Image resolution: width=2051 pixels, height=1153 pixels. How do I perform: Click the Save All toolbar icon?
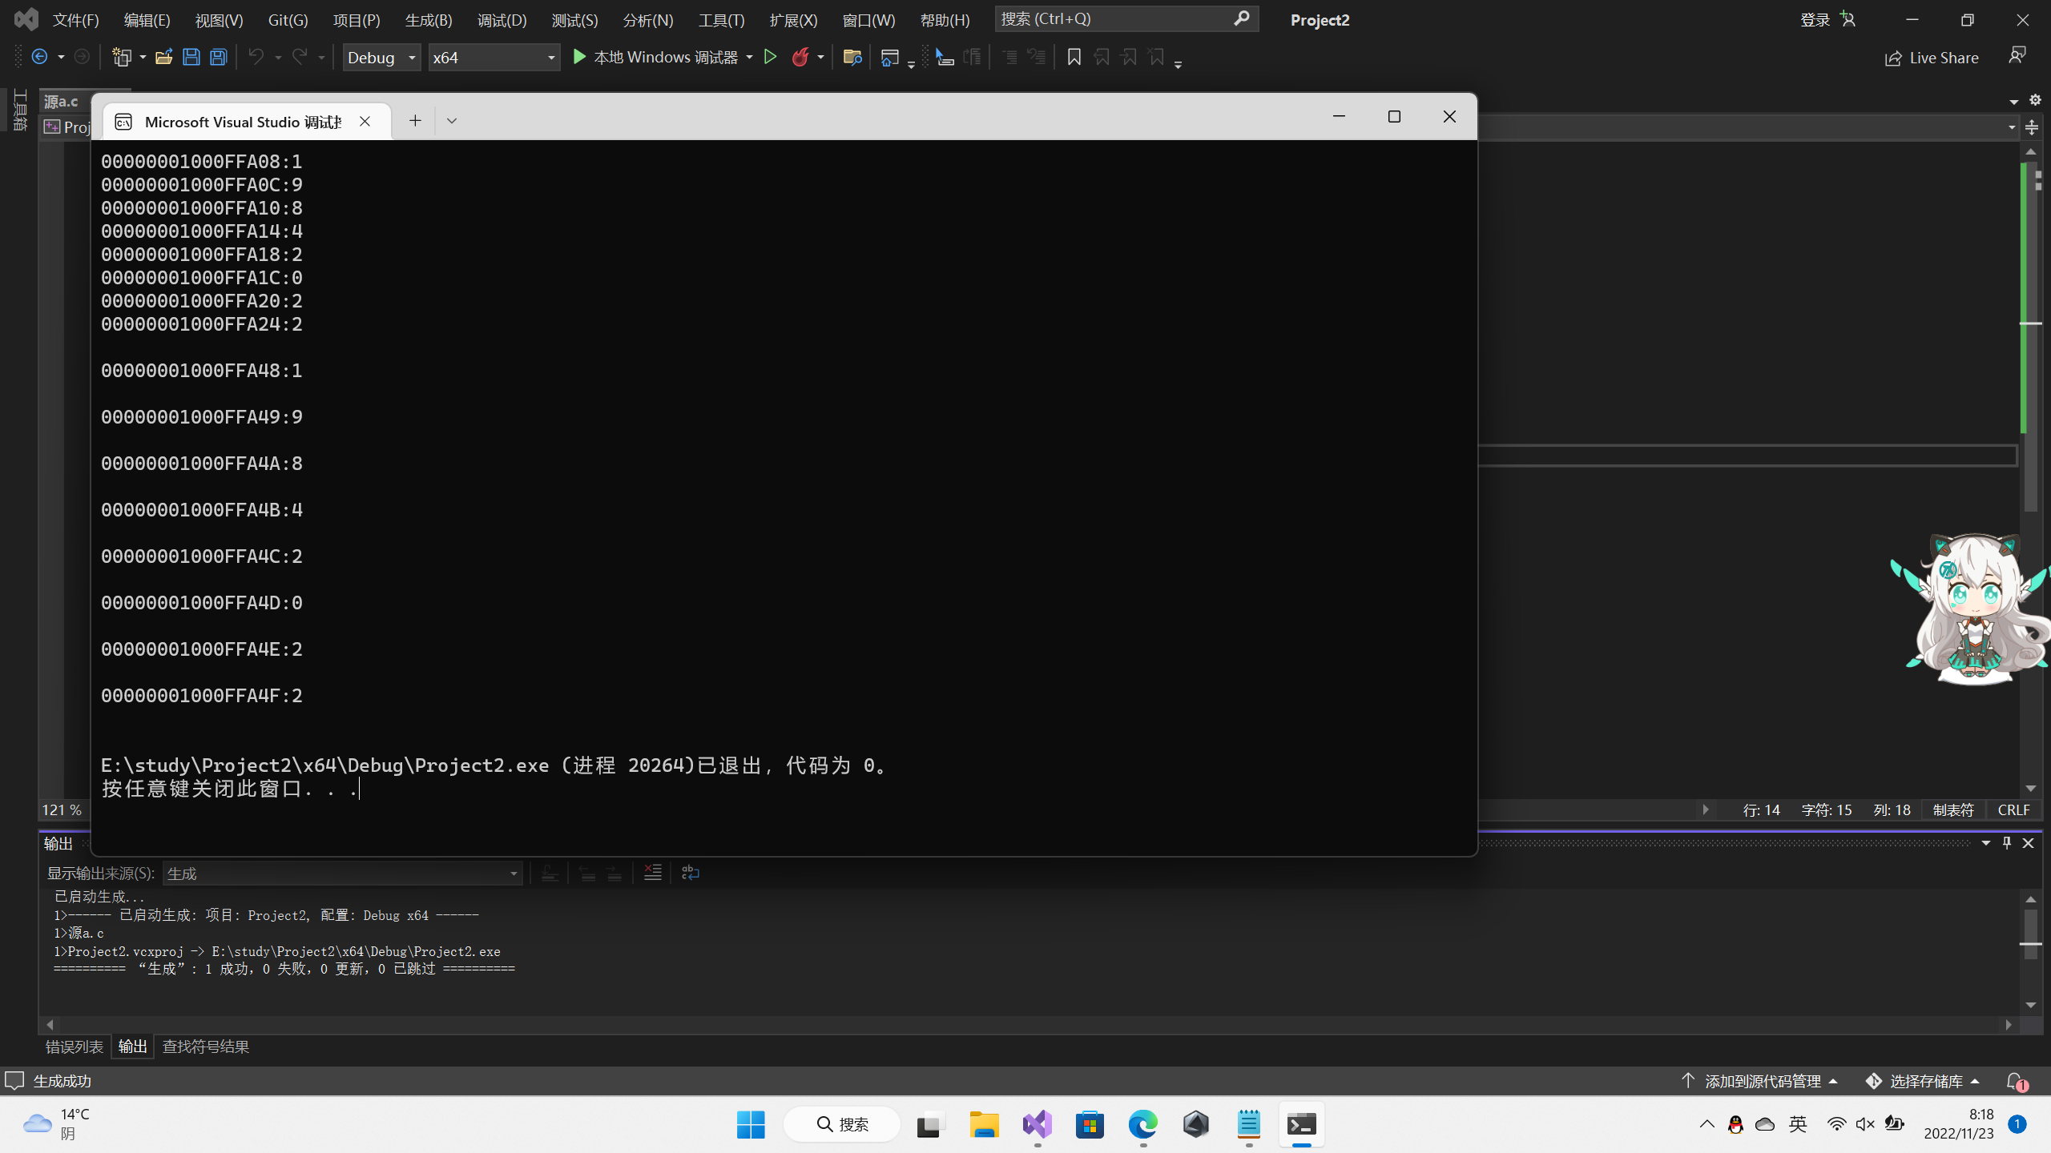click(218, 57)
